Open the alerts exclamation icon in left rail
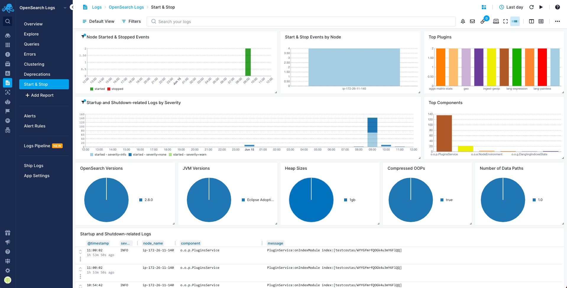 (x=8, y=54)
